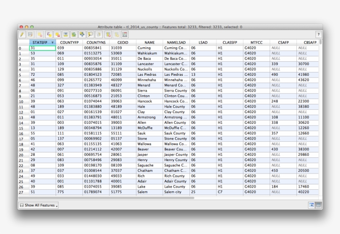
Task: Open Select features using an expression
Action: click(x=49, y=35)
